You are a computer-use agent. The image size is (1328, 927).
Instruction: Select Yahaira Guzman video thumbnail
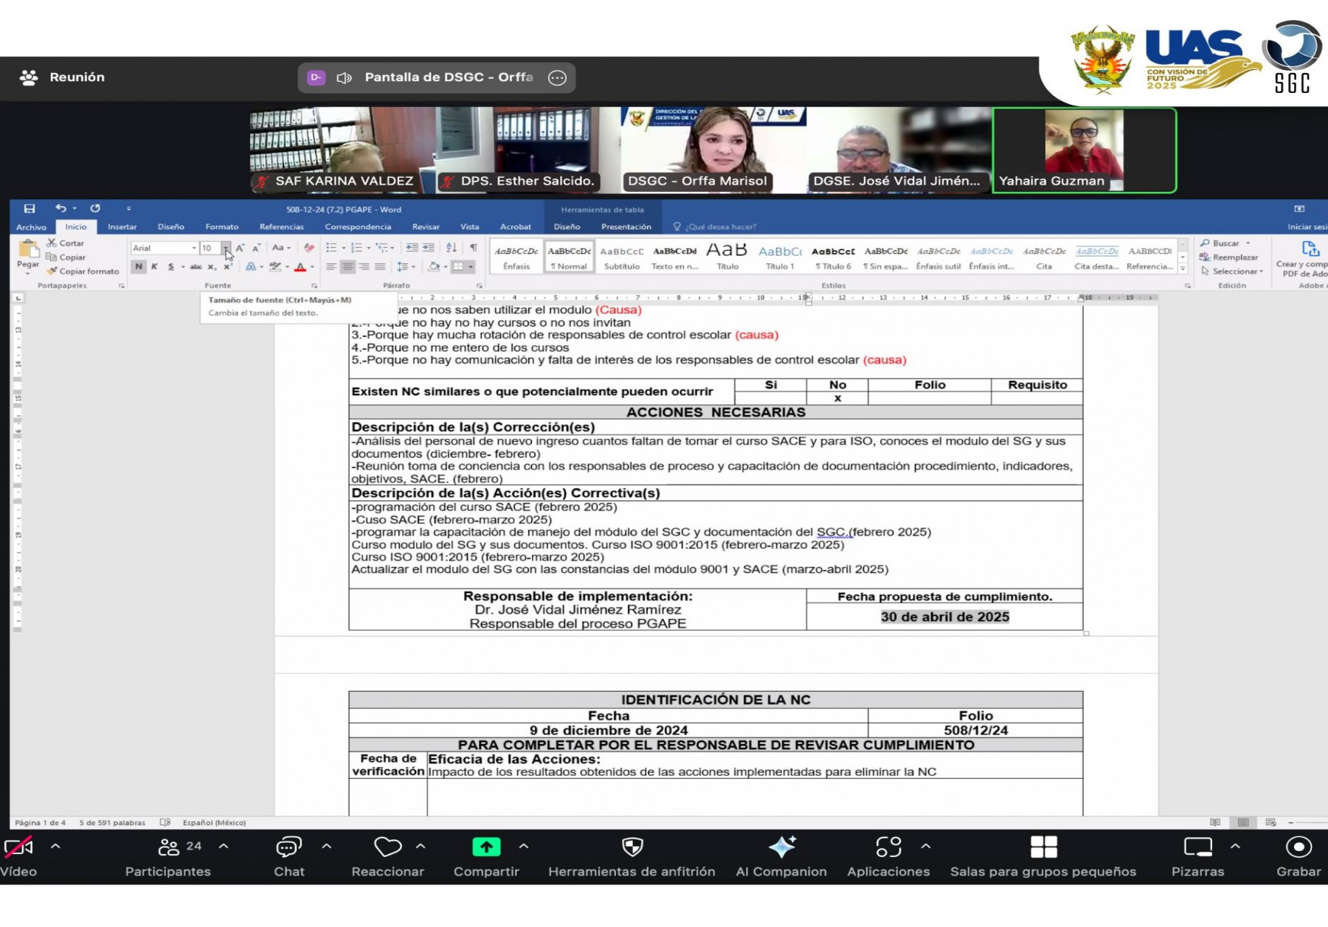point(1083,150)
